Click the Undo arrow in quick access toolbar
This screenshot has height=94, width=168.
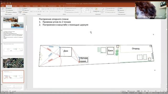tap(4, 3)
